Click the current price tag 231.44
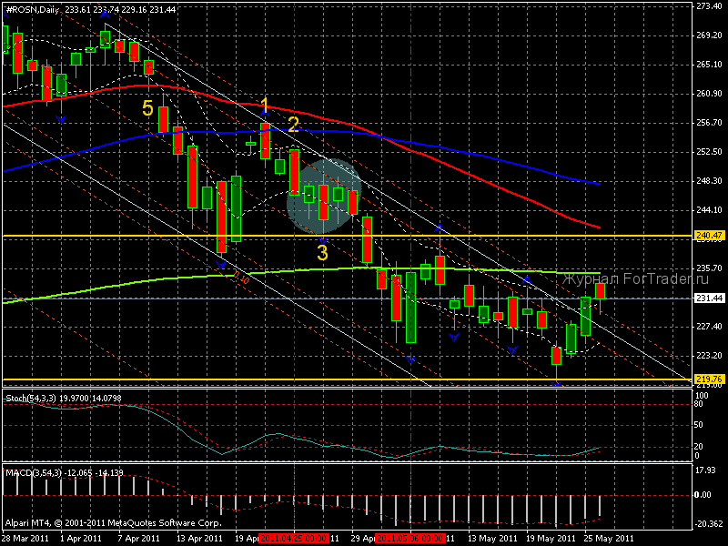 [x=709, y=298]
